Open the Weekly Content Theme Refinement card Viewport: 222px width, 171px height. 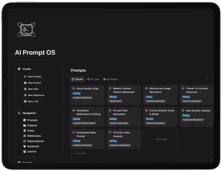(x=124, y=95)
